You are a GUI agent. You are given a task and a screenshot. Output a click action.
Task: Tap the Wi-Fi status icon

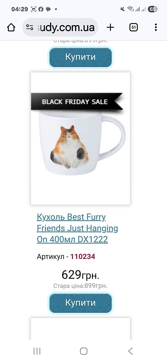pyautogui.click(x=131, y=9)
